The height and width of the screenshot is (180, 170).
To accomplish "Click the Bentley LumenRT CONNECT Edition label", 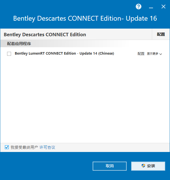I will [64, 53].
